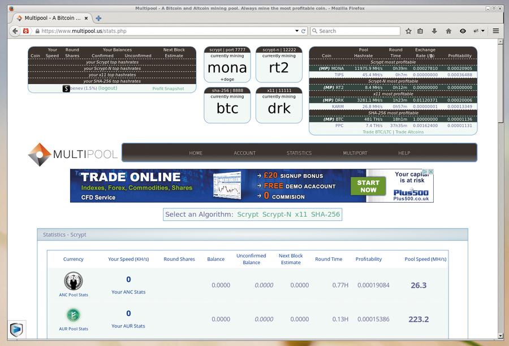The height and width of the screenshot is (346, 509).
Task: Go to Firefox home page icon
Action: click(x=448, y=31)
